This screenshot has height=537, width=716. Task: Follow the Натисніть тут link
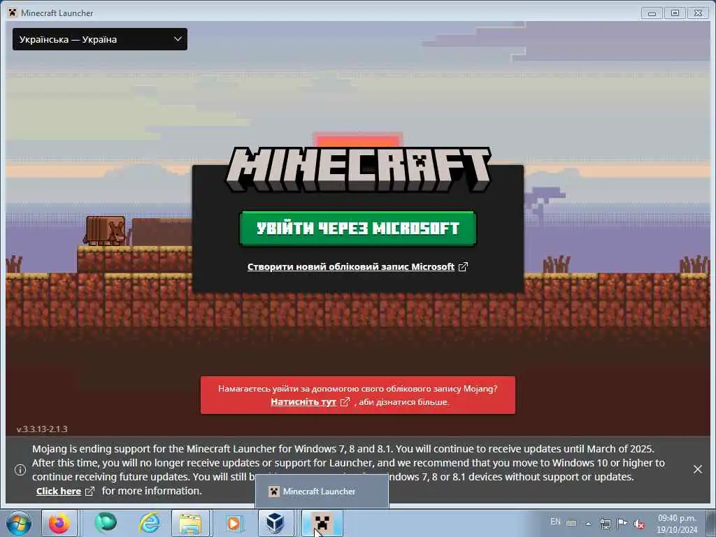coord(303,402)
